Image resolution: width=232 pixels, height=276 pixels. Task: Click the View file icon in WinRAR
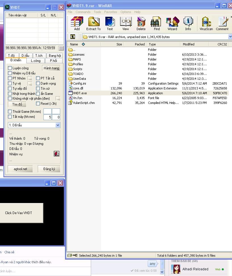tap(126, 23)
